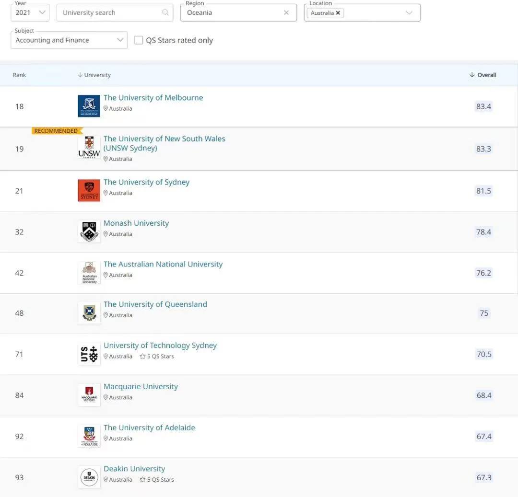Sort by the University column header
The width and height of the screenshot is (518, 497).
94,75
